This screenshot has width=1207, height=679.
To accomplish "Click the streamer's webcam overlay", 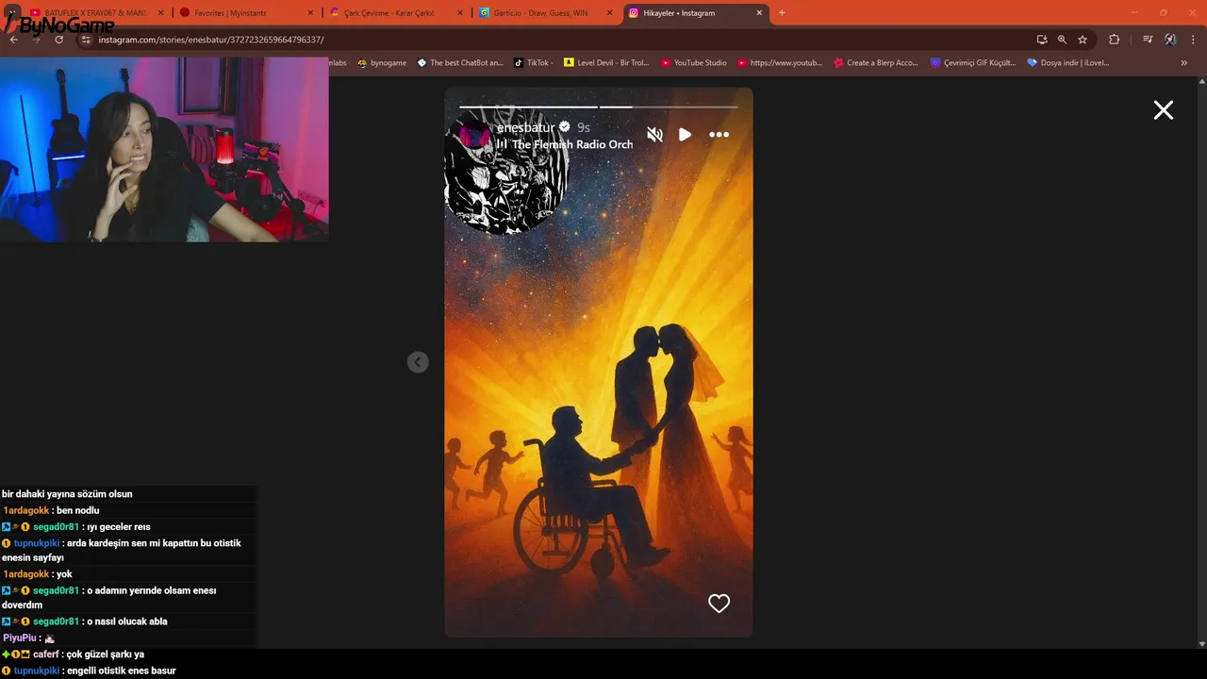I will pos(164,148).
